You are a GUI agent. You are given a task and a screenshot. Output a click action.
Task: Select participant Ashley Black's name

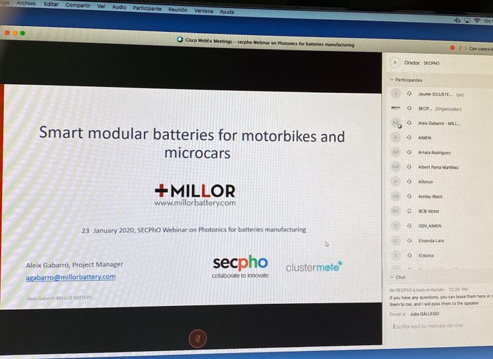pos(430,196)
